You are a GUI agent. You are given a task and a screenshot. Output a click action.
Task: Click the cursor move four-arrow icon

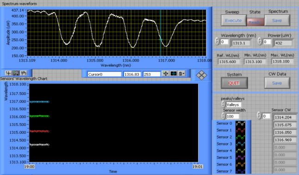pos(166,74)
